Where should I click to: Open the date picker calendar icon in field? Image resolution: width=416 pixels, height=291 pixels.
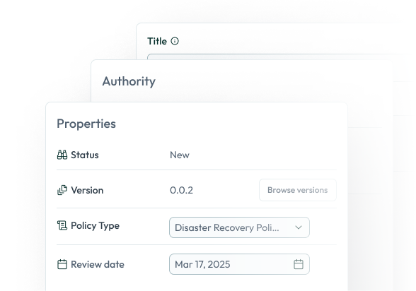click(299, 264)
